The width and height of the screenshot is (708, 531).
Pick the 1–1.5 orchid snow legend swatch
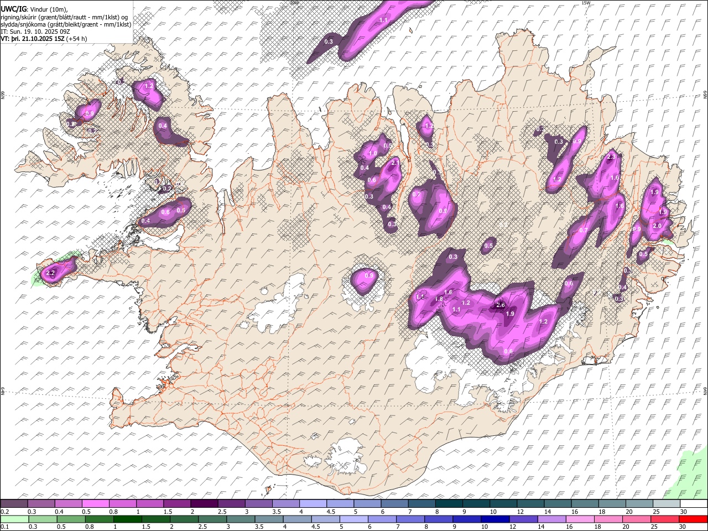[150, 503]
